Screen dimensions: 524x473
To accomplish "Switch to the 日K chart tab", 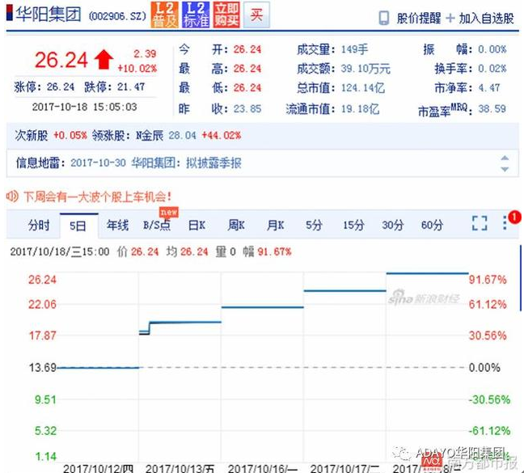I will click(x=196, y=225).
